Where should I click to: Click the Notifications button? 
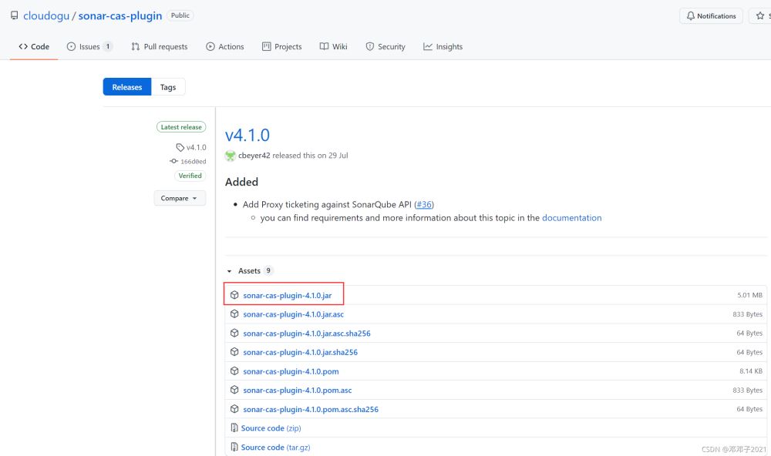click(710, 16)
